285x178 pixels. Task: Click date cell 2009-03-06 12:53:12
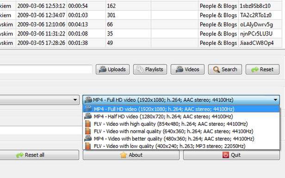coord(42,6)
